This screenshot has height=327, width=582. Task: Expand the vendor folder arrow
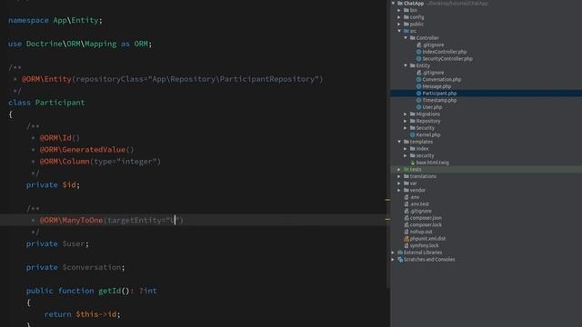pos(399,190)
